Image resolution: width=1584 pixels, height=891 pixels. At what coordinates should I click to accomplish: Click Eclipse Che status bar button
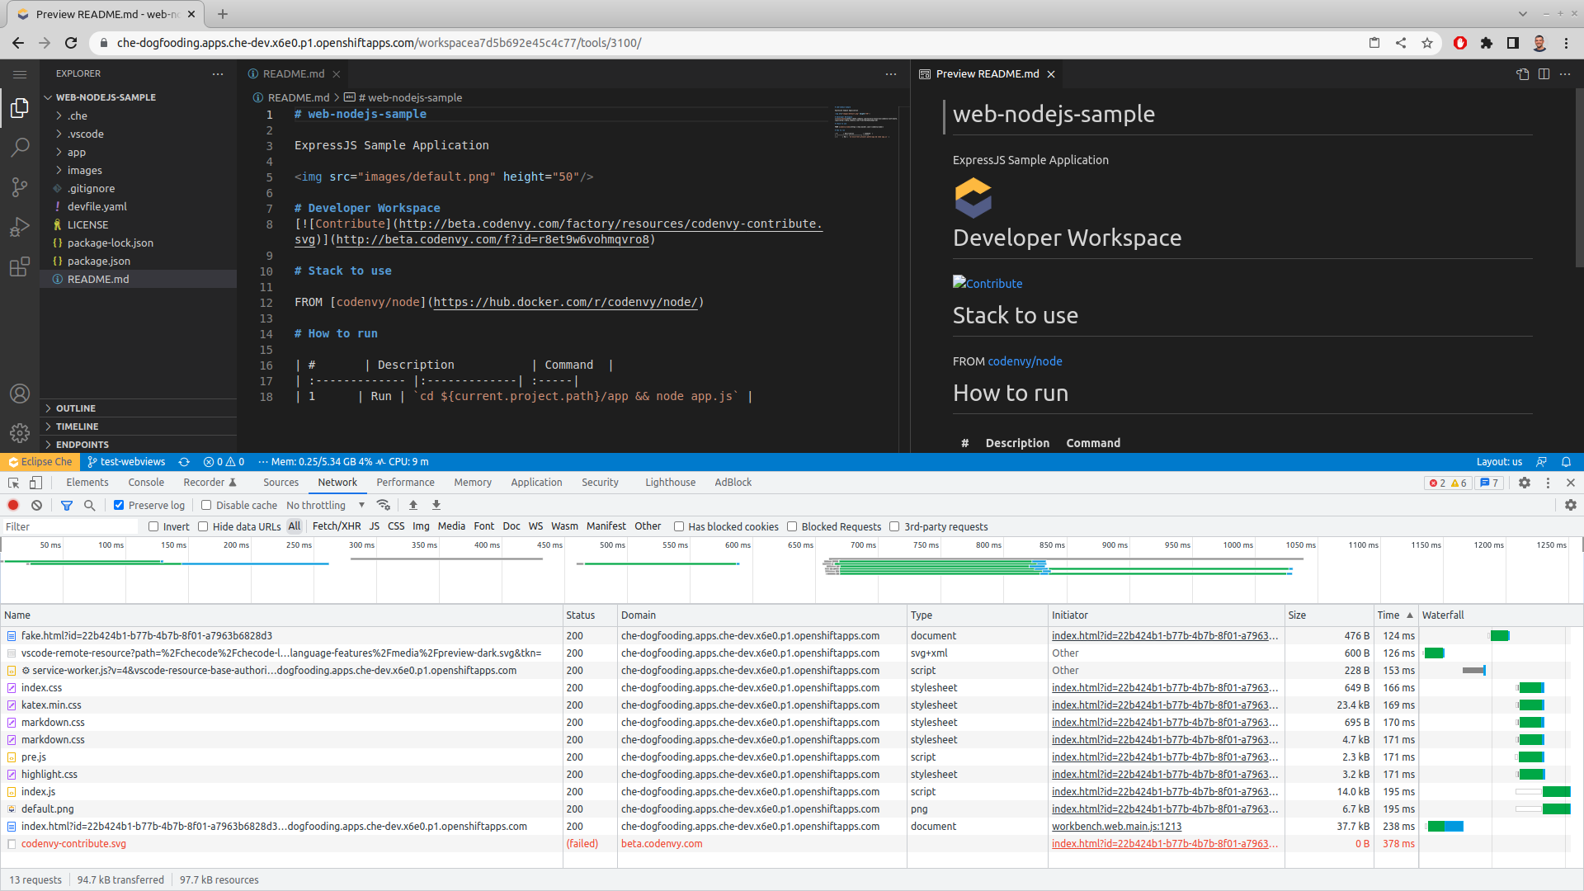[x=40, y=462]
